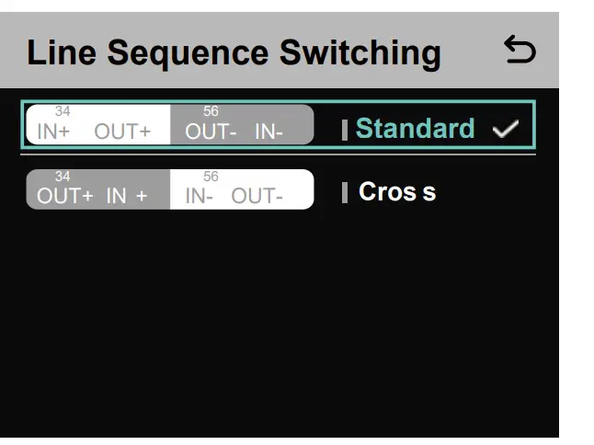The height and width of the screenshot is (445, 594).
Task: Click the bar marker beside Standard
Action: pyautogui.click(x=345, y=130)
